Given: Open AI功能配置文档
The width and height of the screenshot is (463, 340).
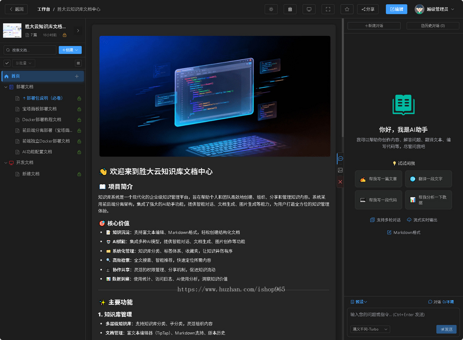Looking at the screenshot, I should click(37, 152).
